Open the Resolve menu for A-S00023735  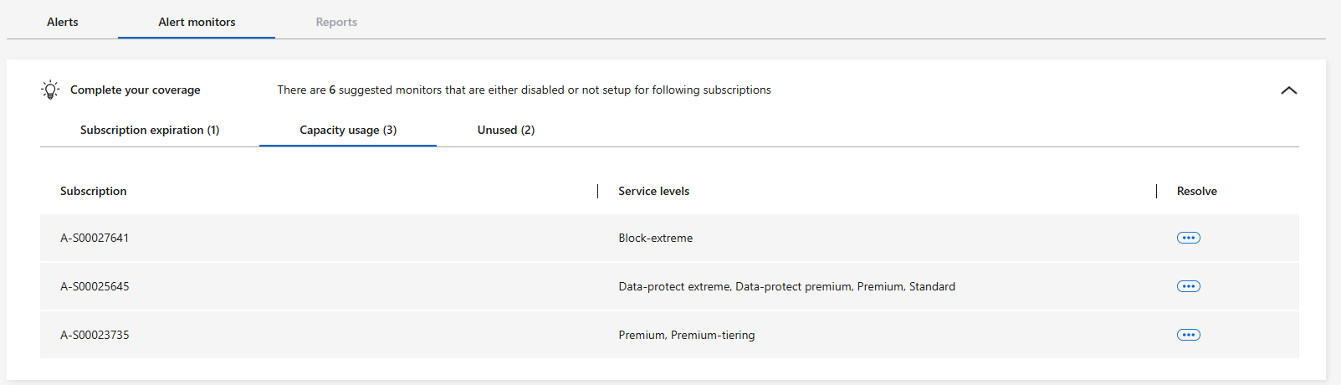pyautogui.click(x=1188, y=335)
